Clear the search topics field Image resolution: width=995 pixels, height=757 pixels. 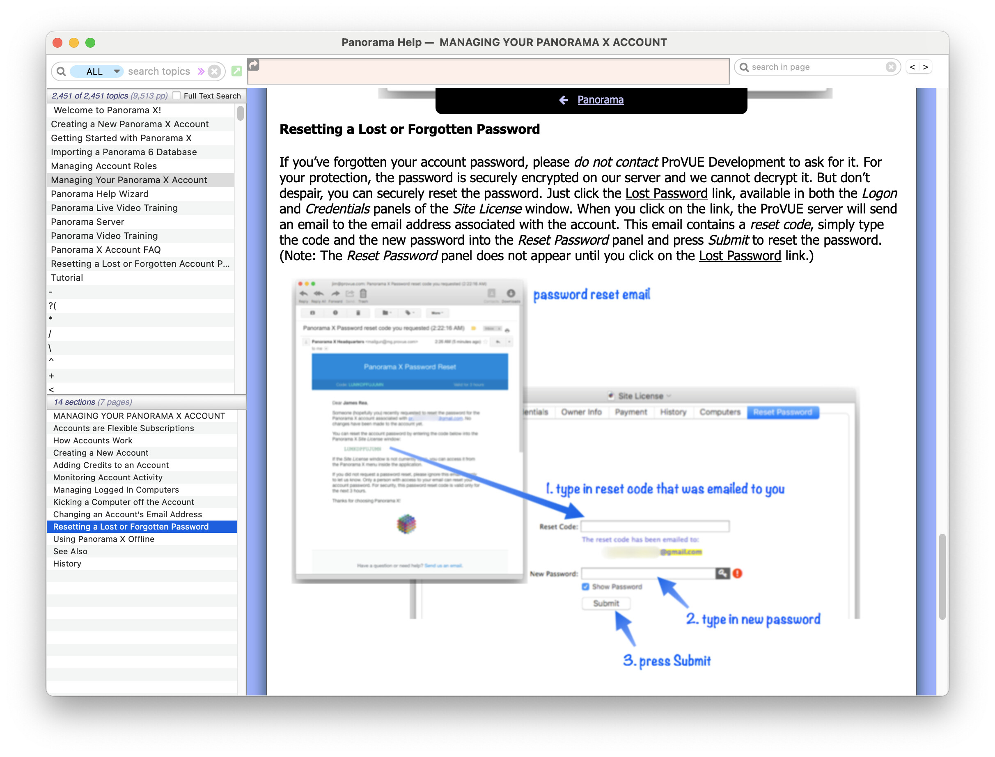coord(215,71)
